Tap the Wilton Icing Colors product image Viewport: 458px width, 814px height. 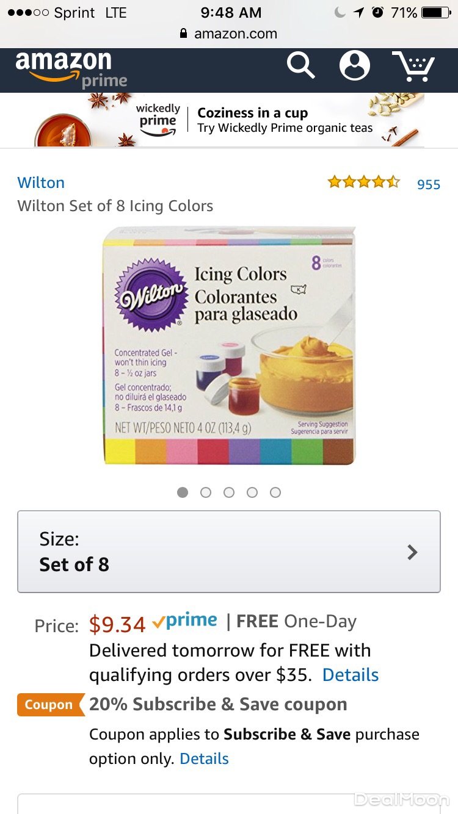pos(228,346)
